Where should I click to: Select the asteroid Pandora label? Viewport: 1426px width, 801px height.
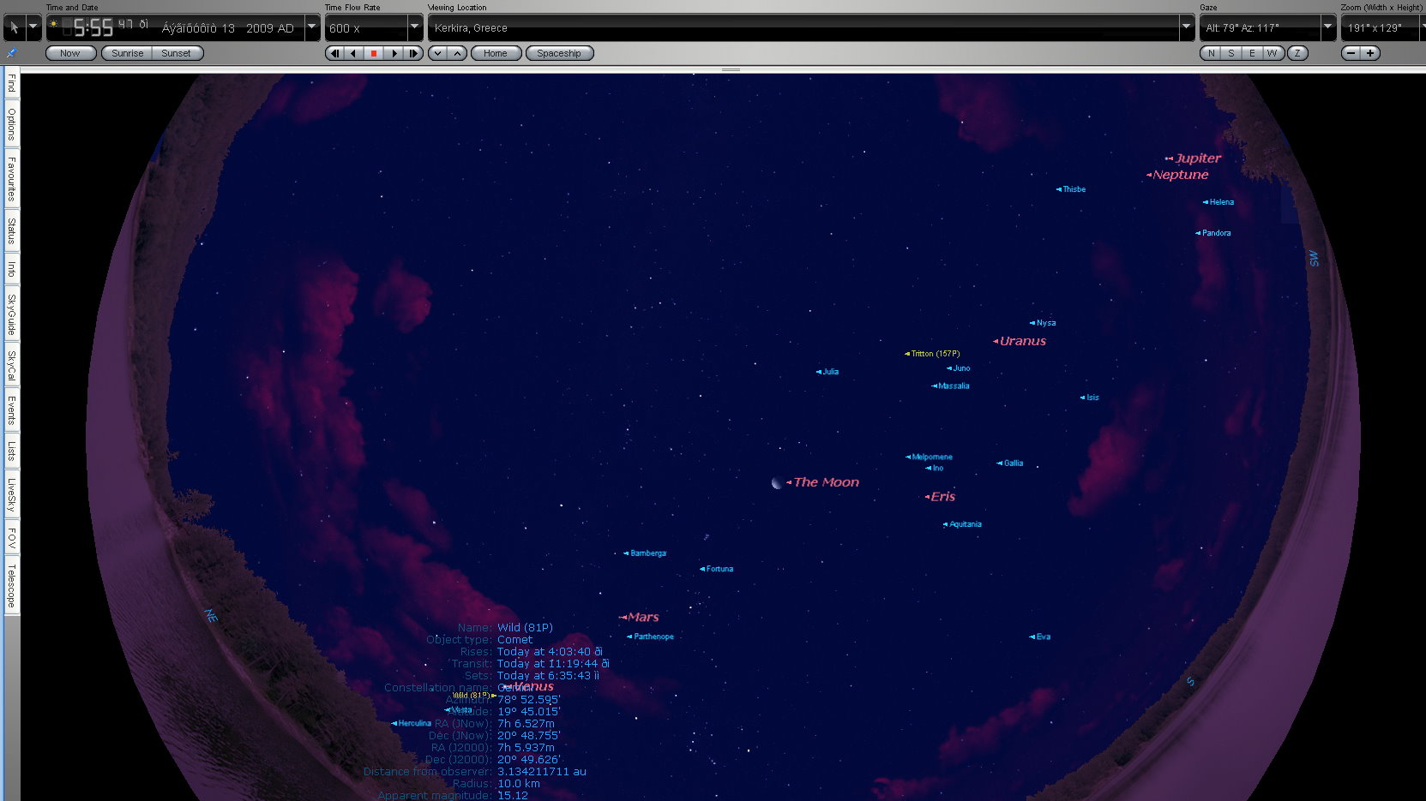1216,233
